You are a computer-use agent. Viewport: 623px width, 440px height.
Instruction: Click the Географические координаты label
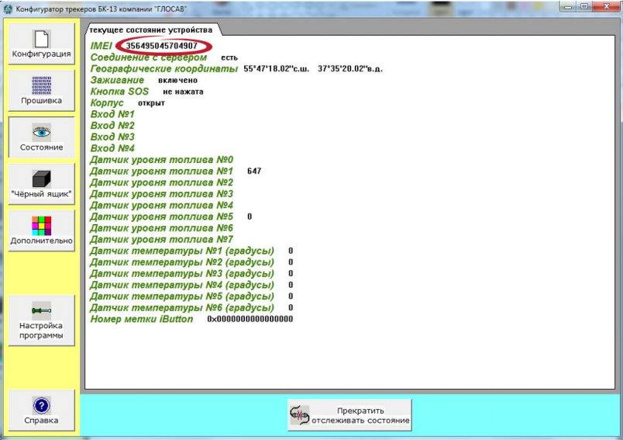163,69
